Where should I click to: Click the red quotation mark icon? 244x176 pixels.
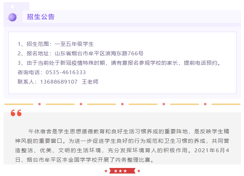pyautogui.click(x=16, y=113)
